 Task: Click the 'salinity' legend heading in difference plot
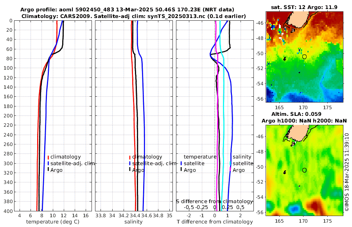[242, 157]
